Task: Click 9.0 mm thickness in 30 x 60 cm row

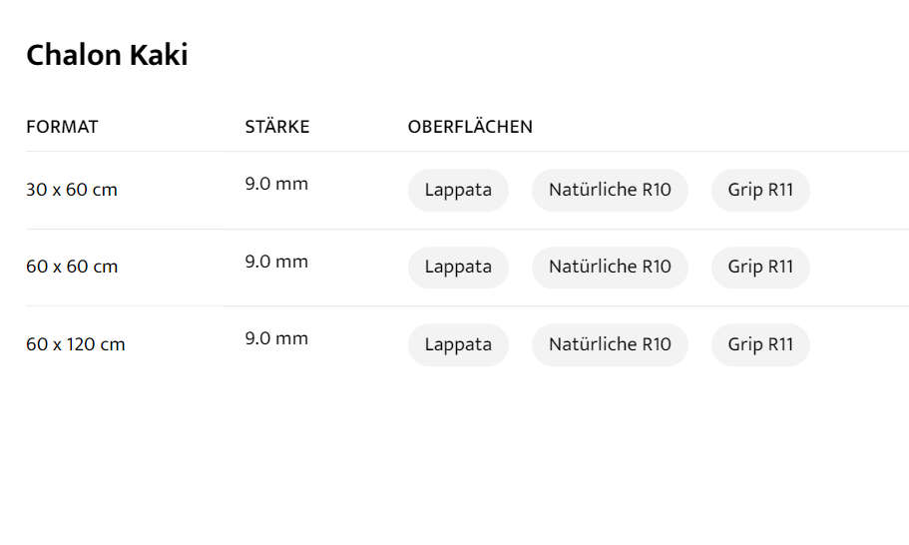Action: click(276, 184)
